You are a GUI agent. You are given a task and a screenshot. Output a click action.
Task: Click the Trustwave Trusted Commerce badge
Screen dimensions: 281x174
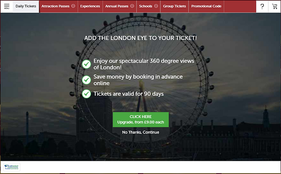(12, 167)
